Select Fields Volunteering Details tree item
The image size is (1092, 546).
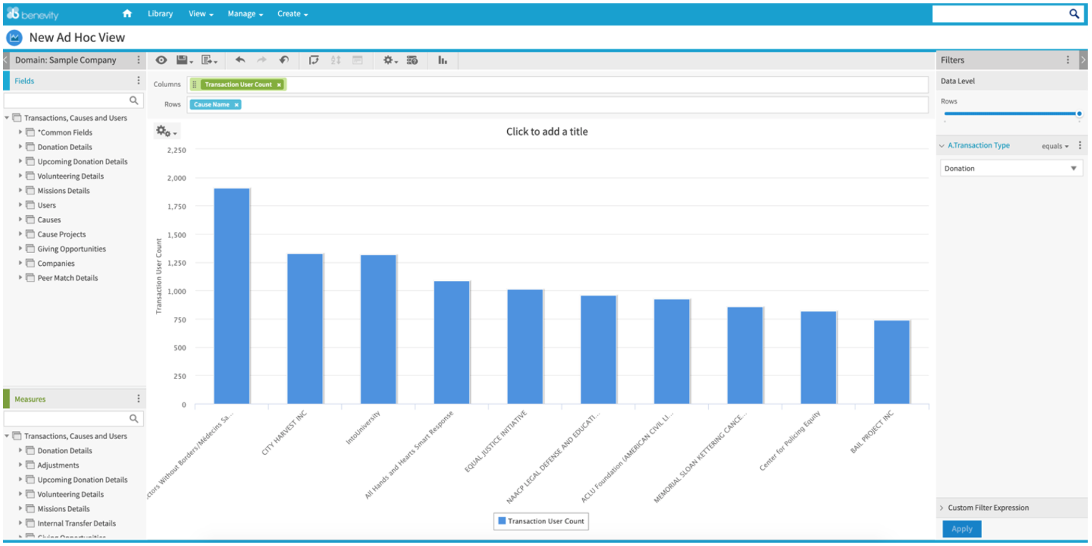coord(71,176)
